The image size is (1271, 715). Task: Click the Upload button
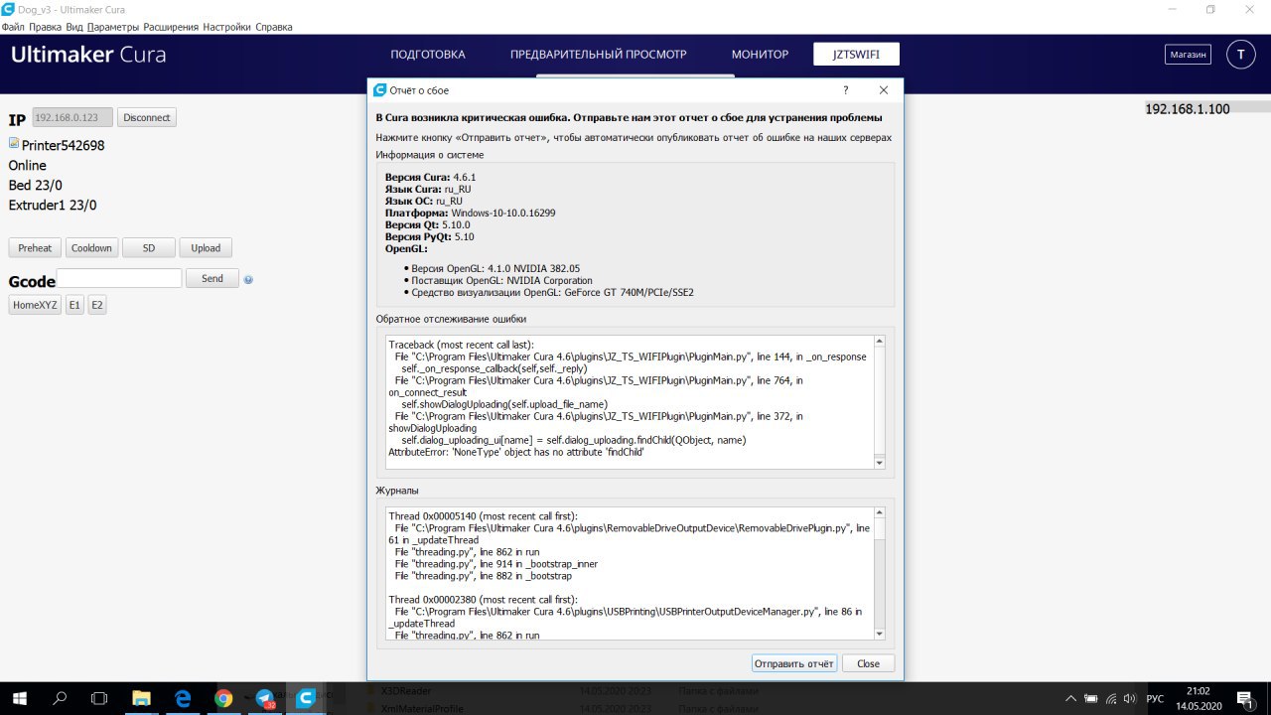(206, 248)
